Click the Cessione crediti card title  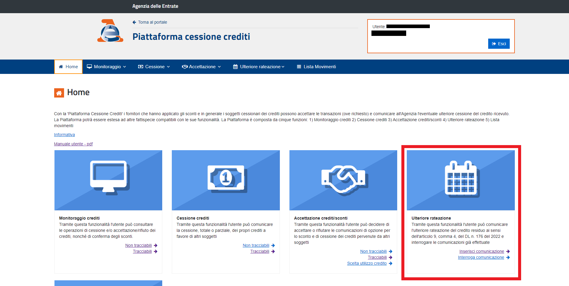[x=193, y=218]
